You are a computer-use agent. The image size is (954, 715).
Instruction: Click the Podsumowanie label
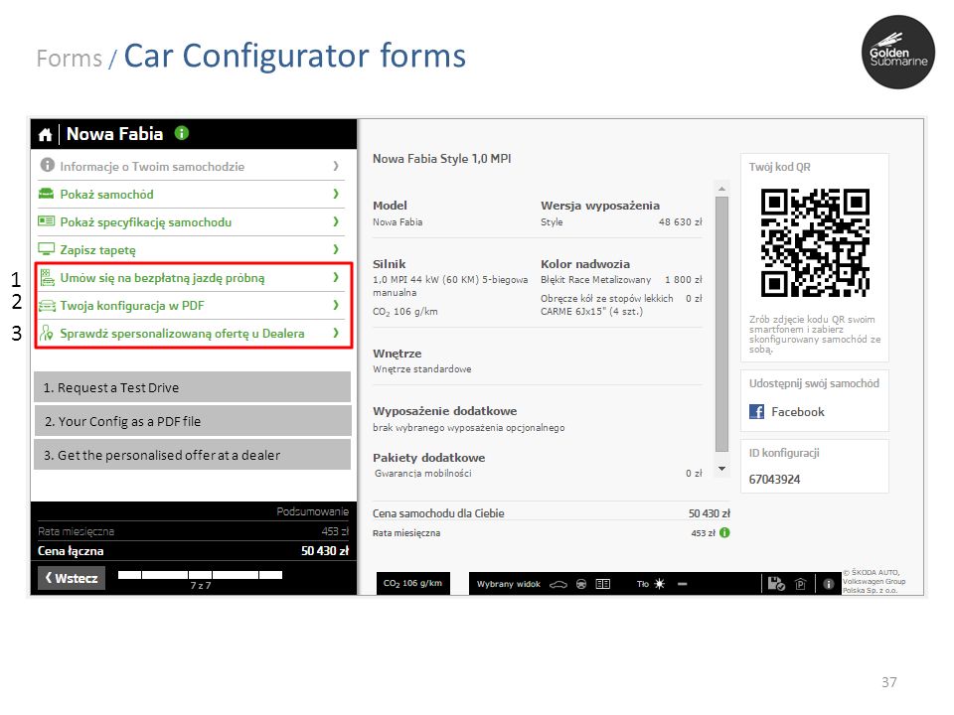tap(313, 511)
